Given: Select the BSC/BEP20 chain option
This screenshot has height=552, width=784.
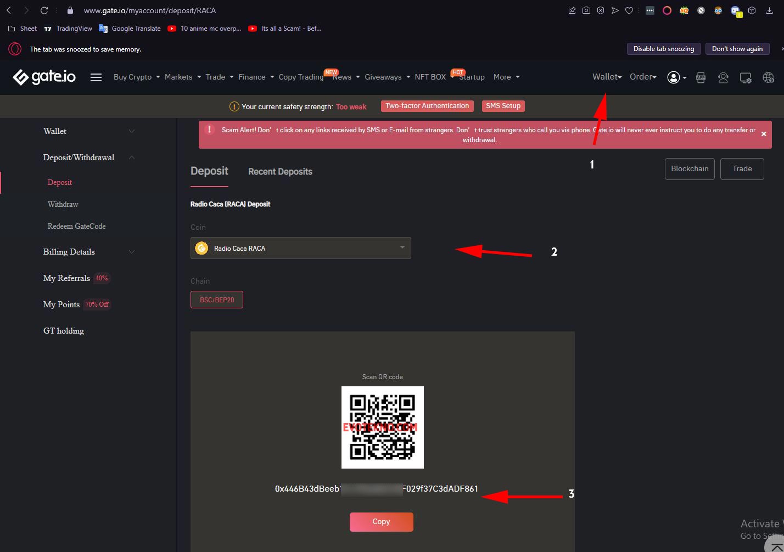Looking at the screenshot, I should 217,300.
